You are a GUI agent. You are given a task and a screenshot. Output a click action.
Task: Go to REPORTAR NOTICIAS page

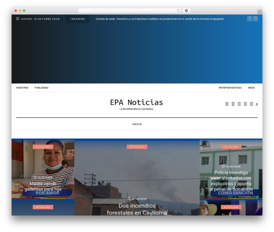click(230, 88)
